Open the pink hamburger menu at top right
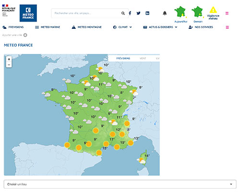This screenshot has height=192, width=240. point(227,13)
